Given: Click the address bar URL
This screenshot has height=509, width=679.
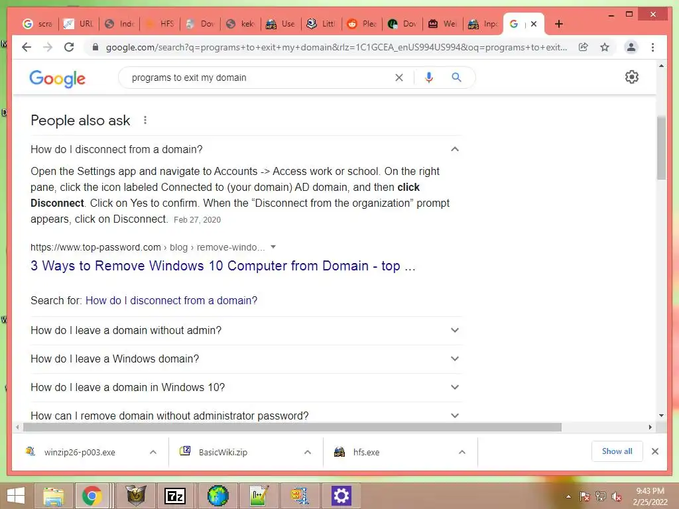Looking at the screenshot, I should point(336,47).
